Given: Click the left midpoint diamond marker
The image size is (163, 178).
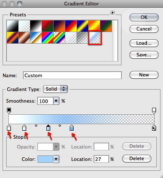Looking at the screenshot, I should tap(36, 126).
